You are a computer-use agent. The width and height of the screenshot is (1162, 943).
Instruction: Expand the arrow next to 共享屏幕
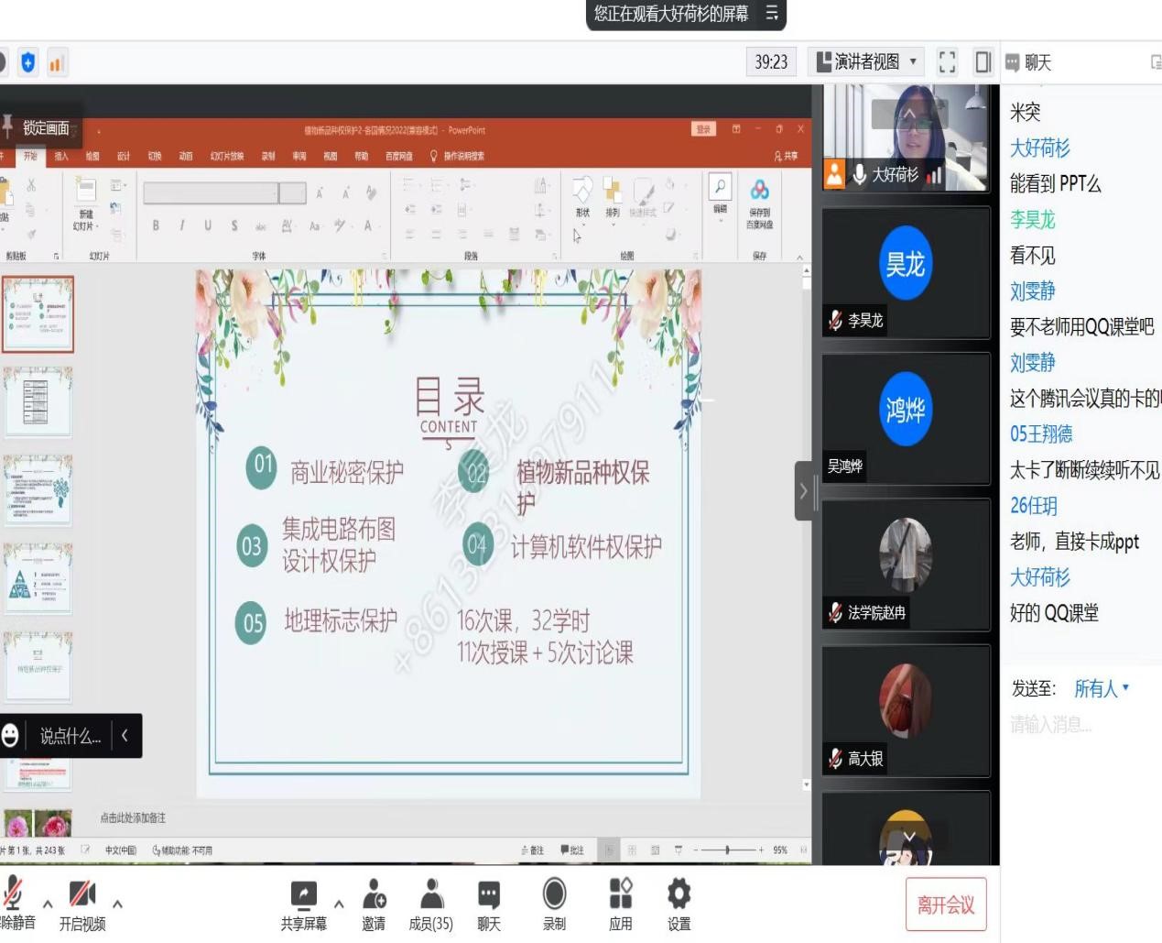(339, 904)
